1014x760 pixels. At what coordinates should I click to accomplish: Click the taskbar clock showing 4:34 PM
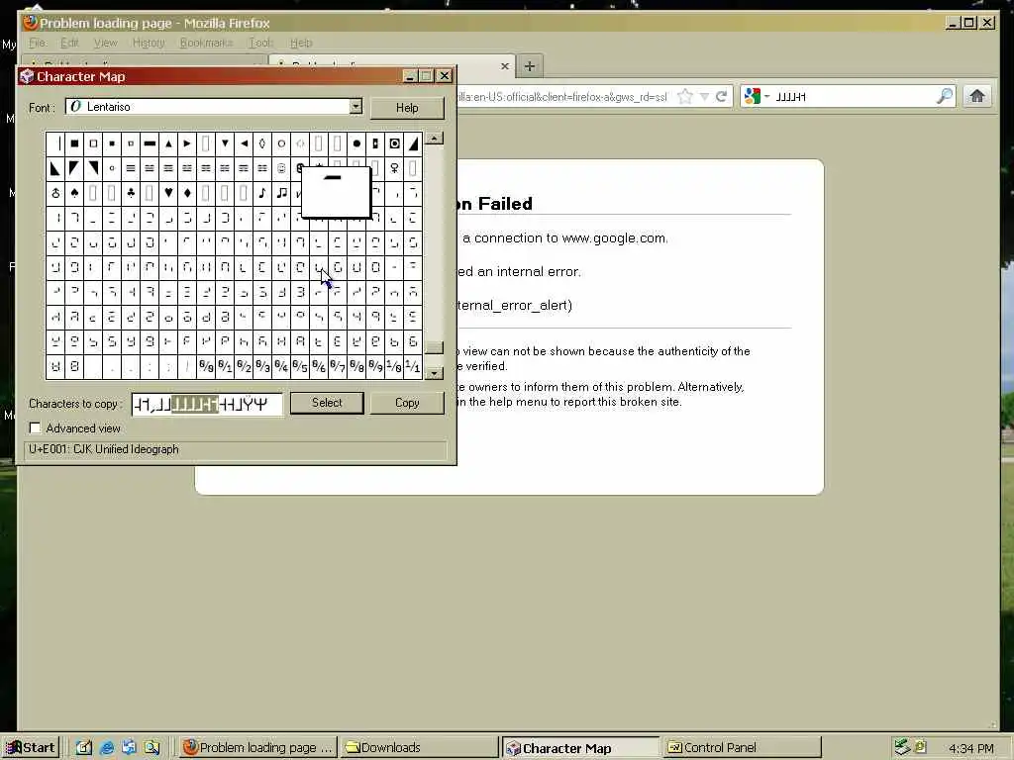[x=970, y=748]
